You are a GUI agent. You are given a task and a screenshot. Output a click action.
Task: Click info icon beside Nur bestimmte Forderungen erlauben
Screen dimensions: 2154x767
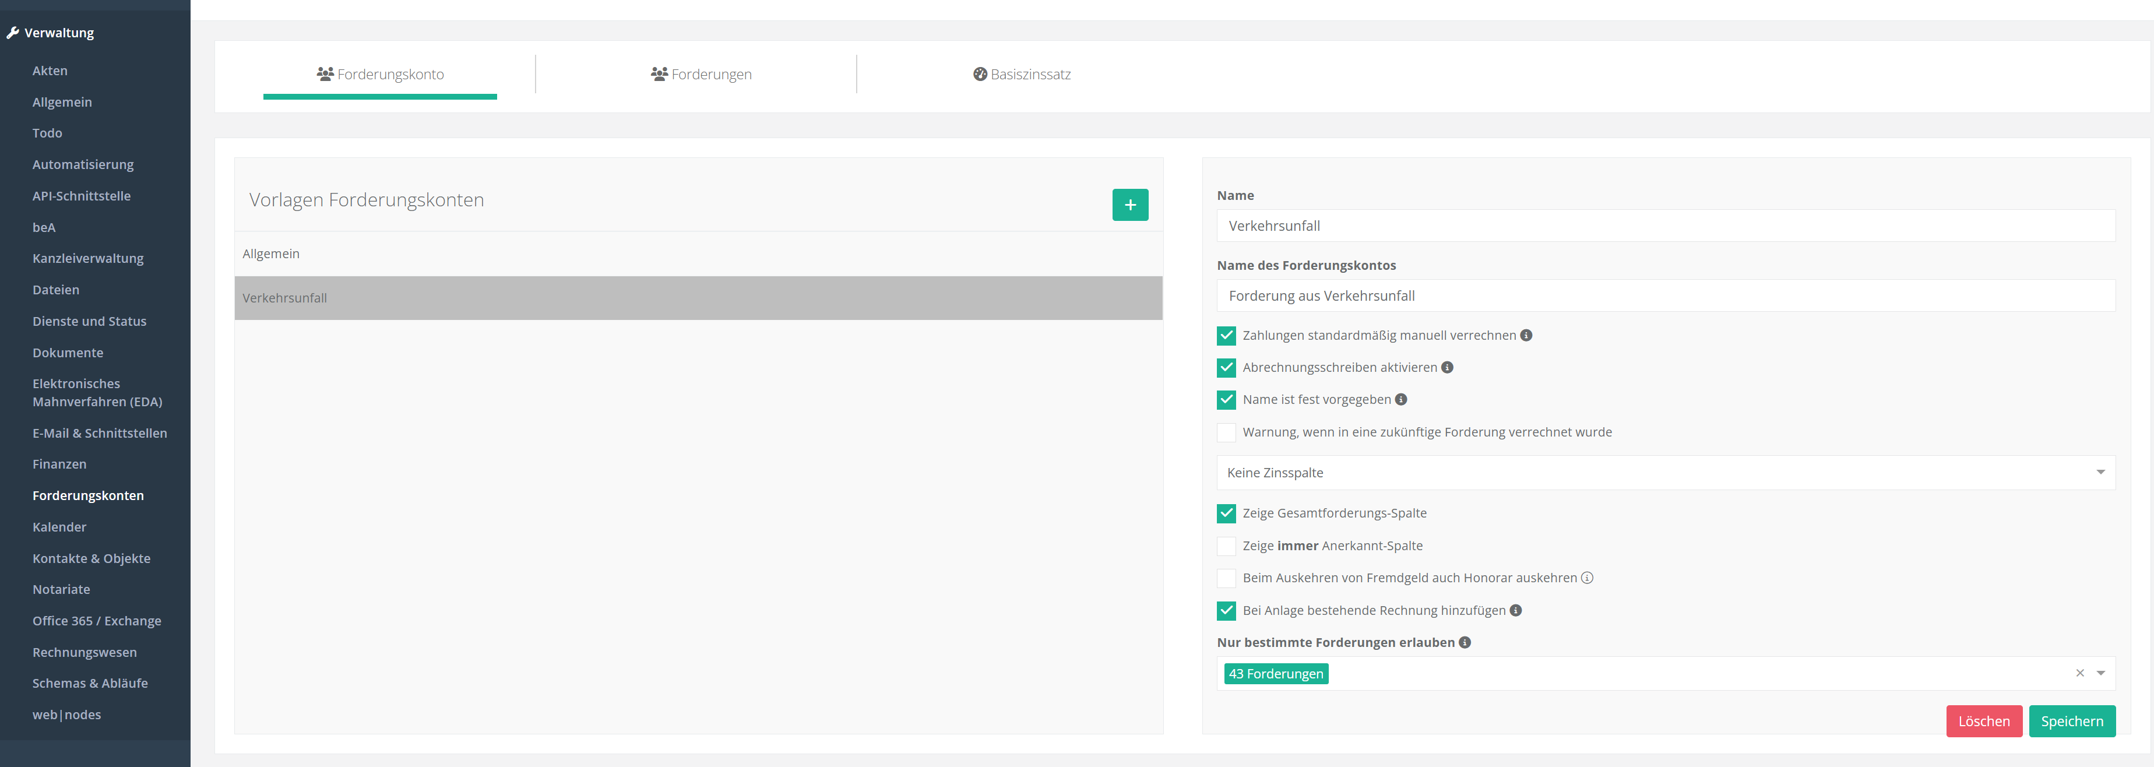click(1465, 642)
